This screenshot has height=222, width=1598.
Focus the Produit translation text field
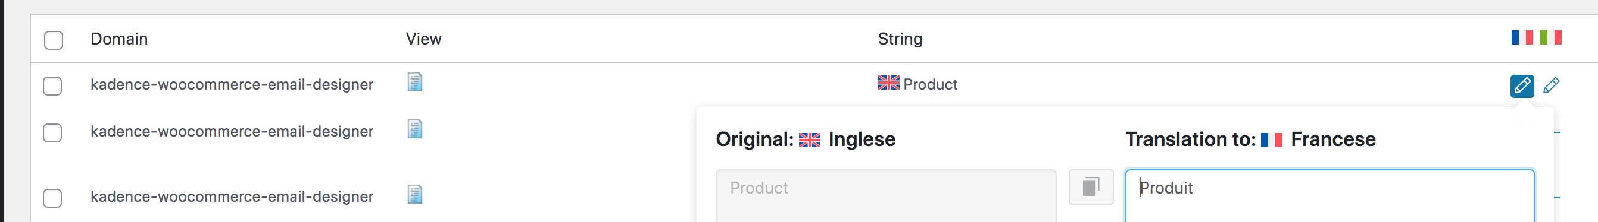pyautogui.click(x=1330, y=195)
